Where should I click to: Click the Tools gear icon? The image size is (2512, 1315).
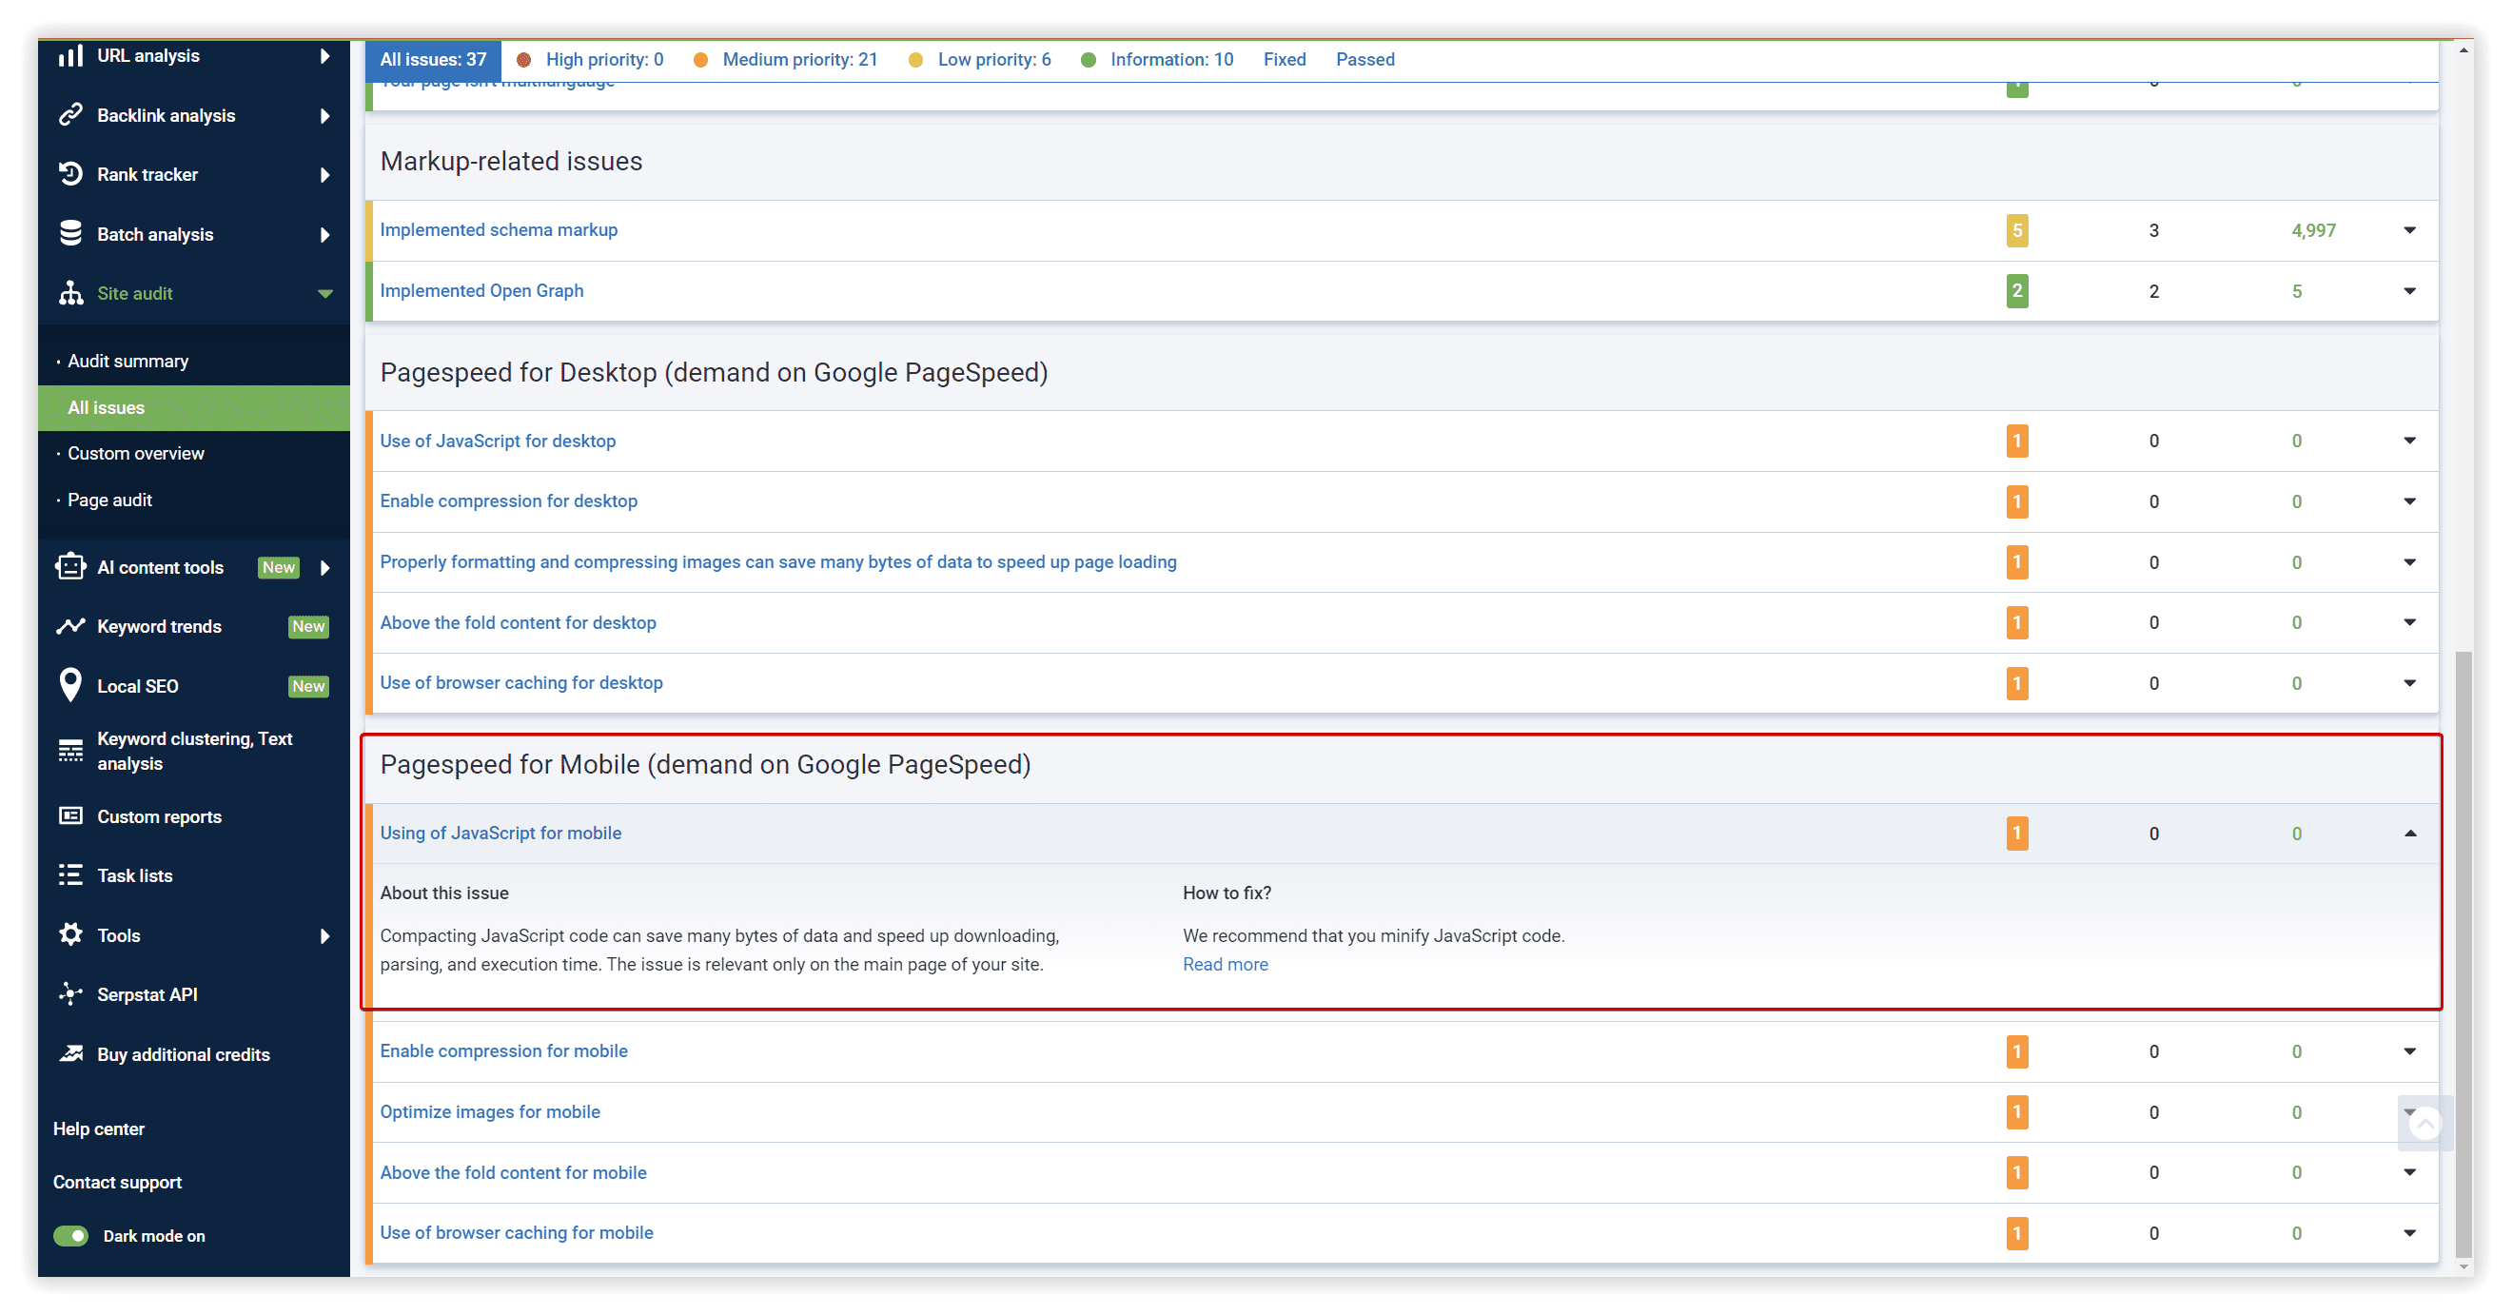[x=70, y=934]
